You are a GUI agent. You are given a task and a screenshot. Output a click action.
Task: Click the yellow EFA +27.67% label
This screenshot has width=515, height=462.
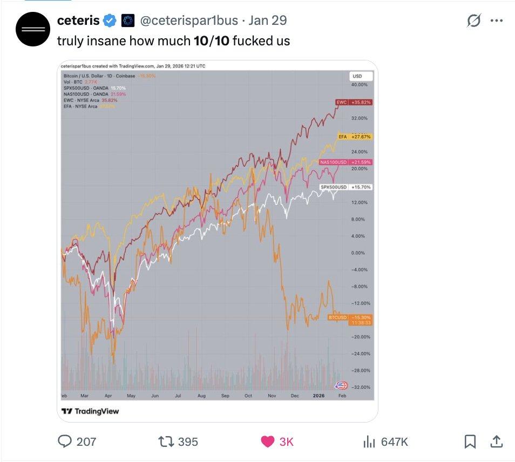(355, 137)
